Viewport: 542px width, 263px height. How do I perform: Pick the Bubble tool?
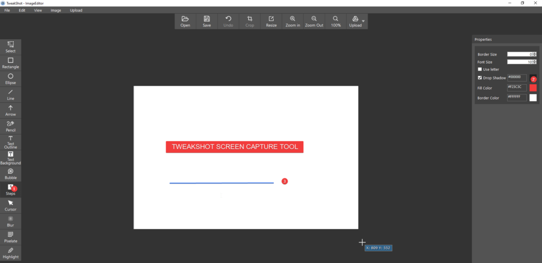[x=11, y=174]
